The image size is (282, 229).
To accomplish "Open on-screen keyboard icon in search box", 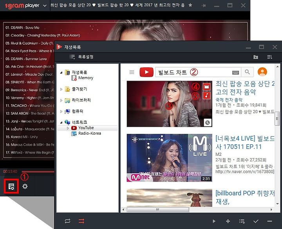I will click(x=235, y=72).
